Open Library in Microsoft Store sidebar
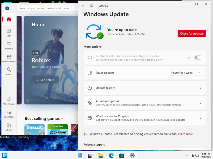Image resolution: width=213 pixels, height=159 pixels. (9, 127)
